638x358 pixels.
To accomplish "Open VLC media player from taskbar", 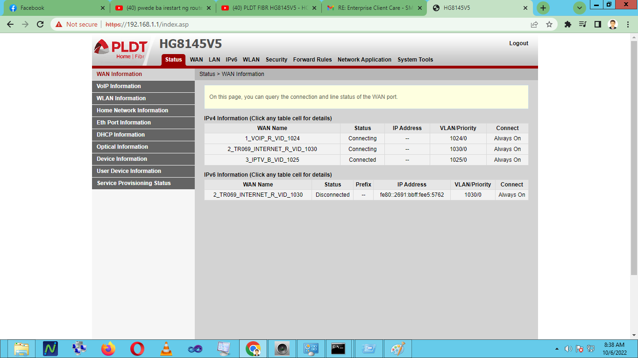I will click(166, 348).
